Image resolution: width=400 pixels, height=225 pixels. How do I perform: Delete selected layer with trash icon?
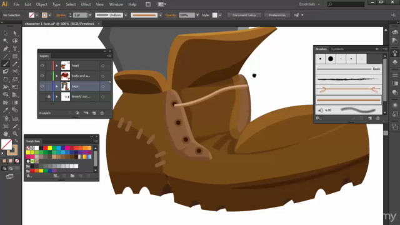click(102, 113)
